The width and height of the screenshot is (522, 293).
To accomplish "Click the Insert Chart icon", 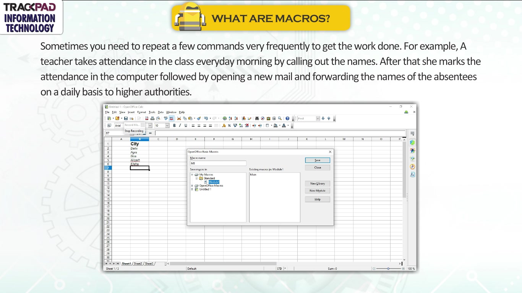I will pyautogui.click(x=244, y=118).
